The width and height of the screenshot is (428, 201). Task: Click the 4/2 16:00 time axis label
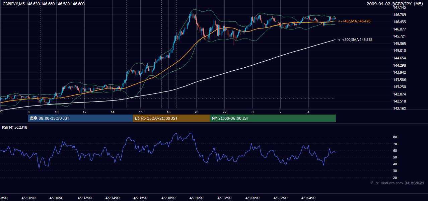pyautogui.click(x=140, y=198)
